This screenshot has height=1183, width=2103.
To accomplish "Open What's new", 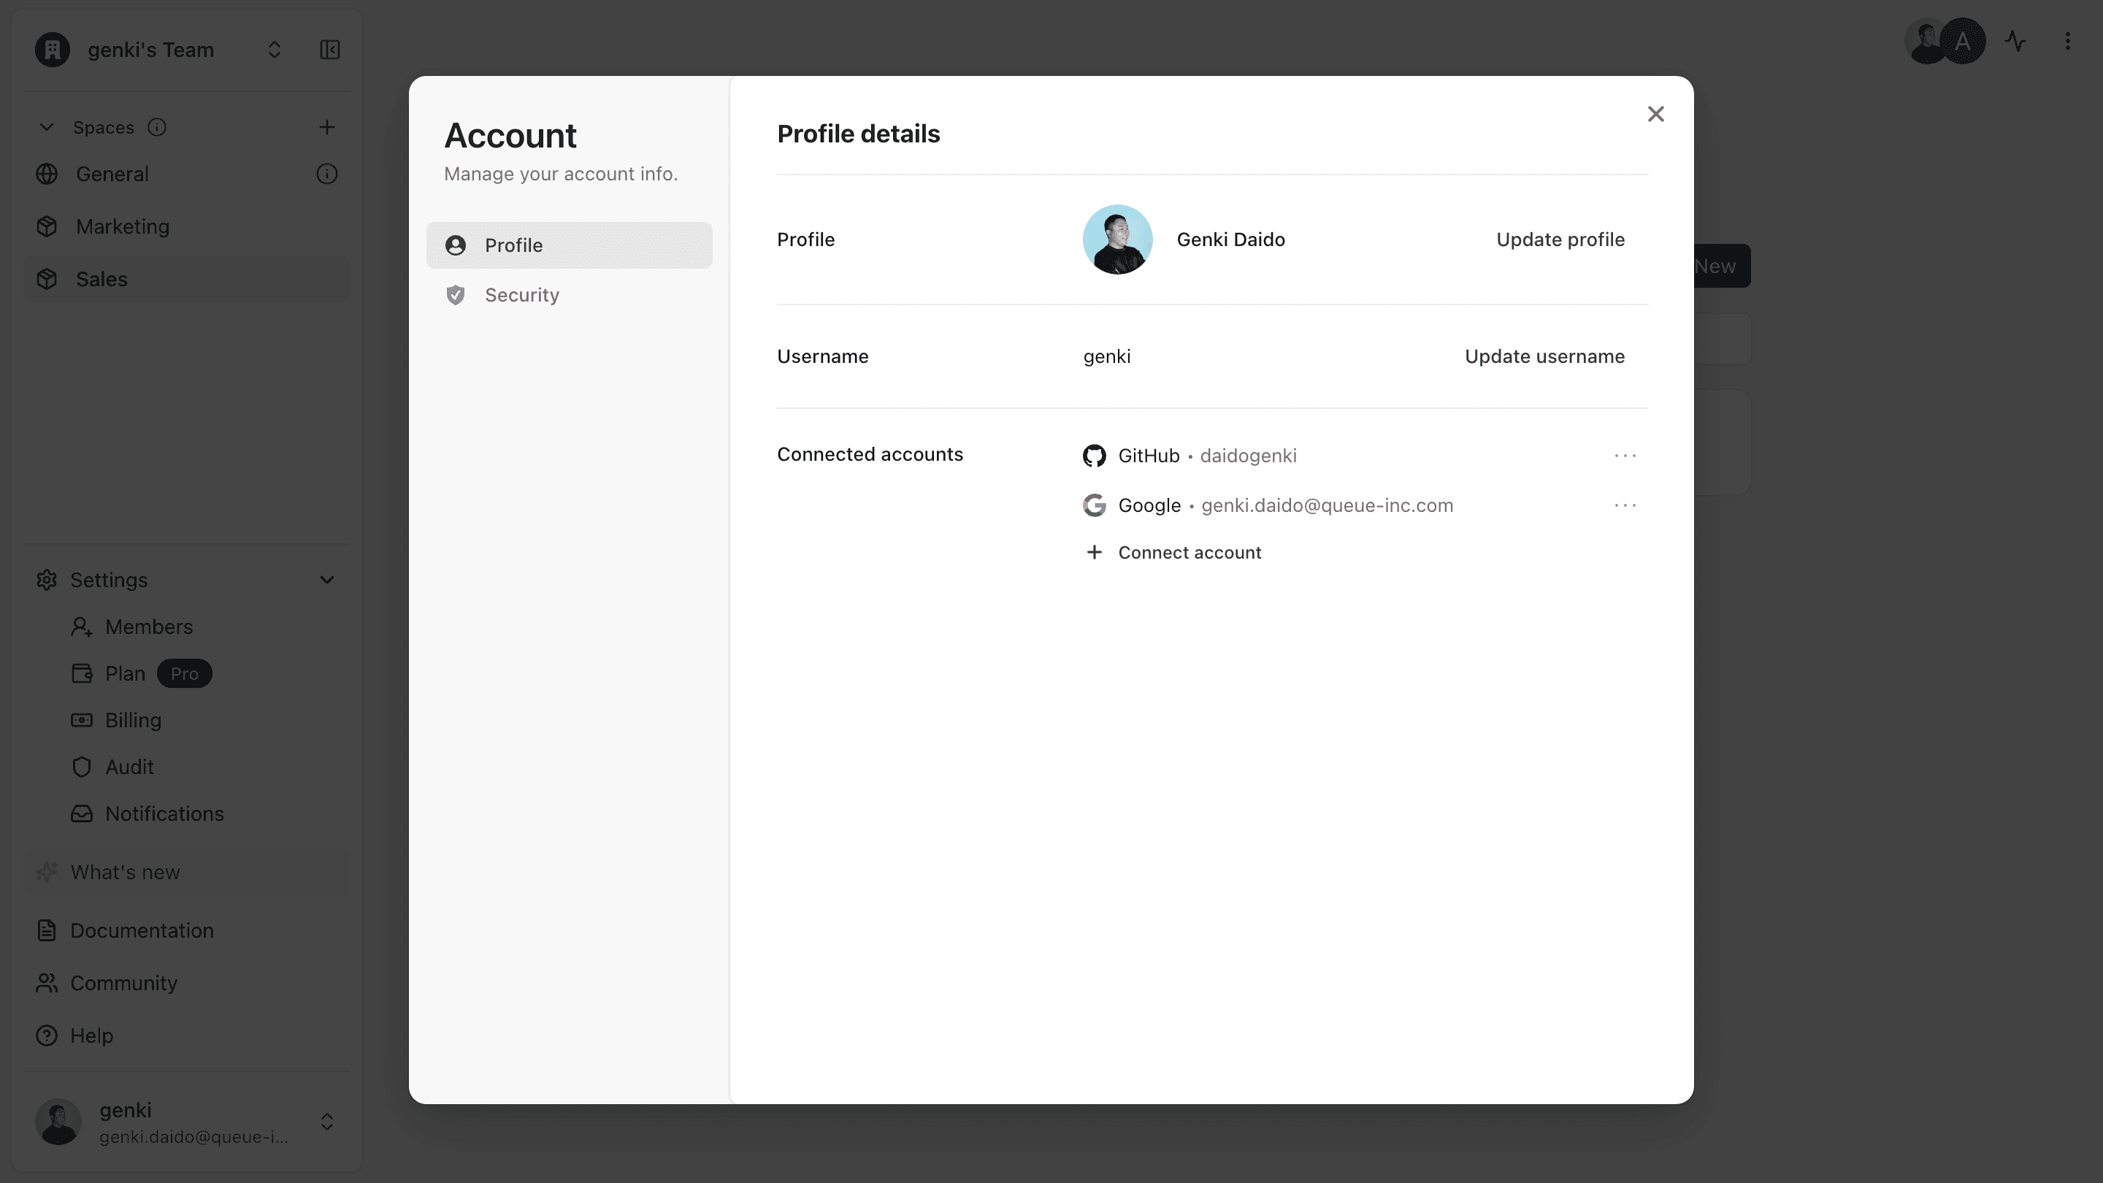I will (x=187, y=872).
